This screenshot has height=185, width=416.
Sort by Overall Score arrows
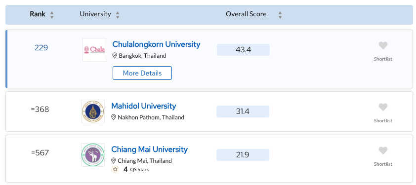pos(280,15)
